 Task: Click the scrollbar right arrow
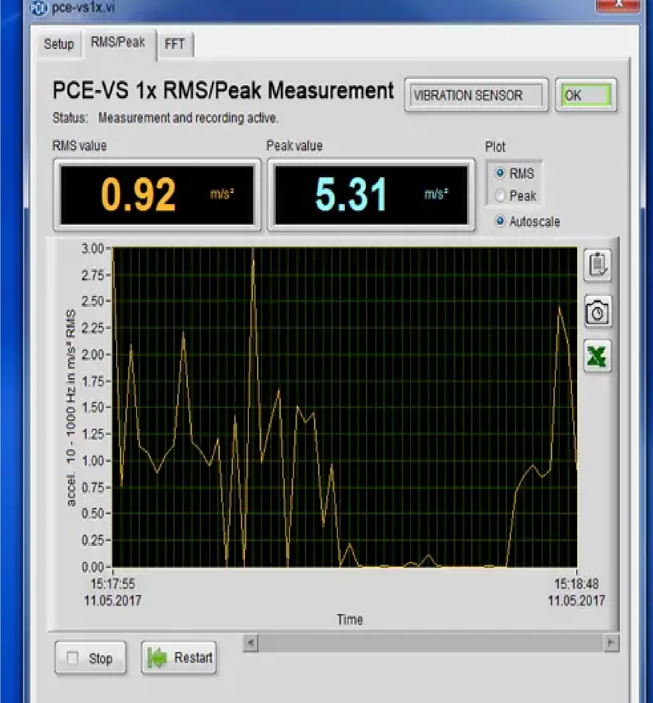click(611, 643)
